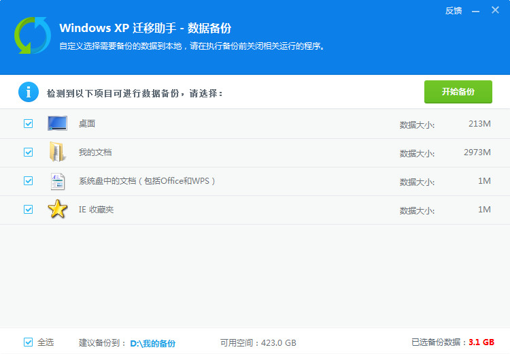Click the 已选备份数据 label
Viewport: 510px width, 354px height.
click(x=439, y=342)
